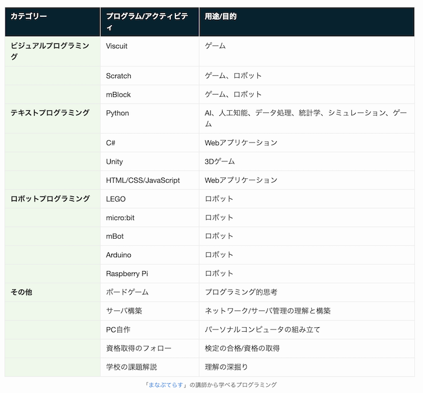Select the パーソナルコンピュータの組み立て cell
Viewport: 423px width, 393px height.
(307, 330)
